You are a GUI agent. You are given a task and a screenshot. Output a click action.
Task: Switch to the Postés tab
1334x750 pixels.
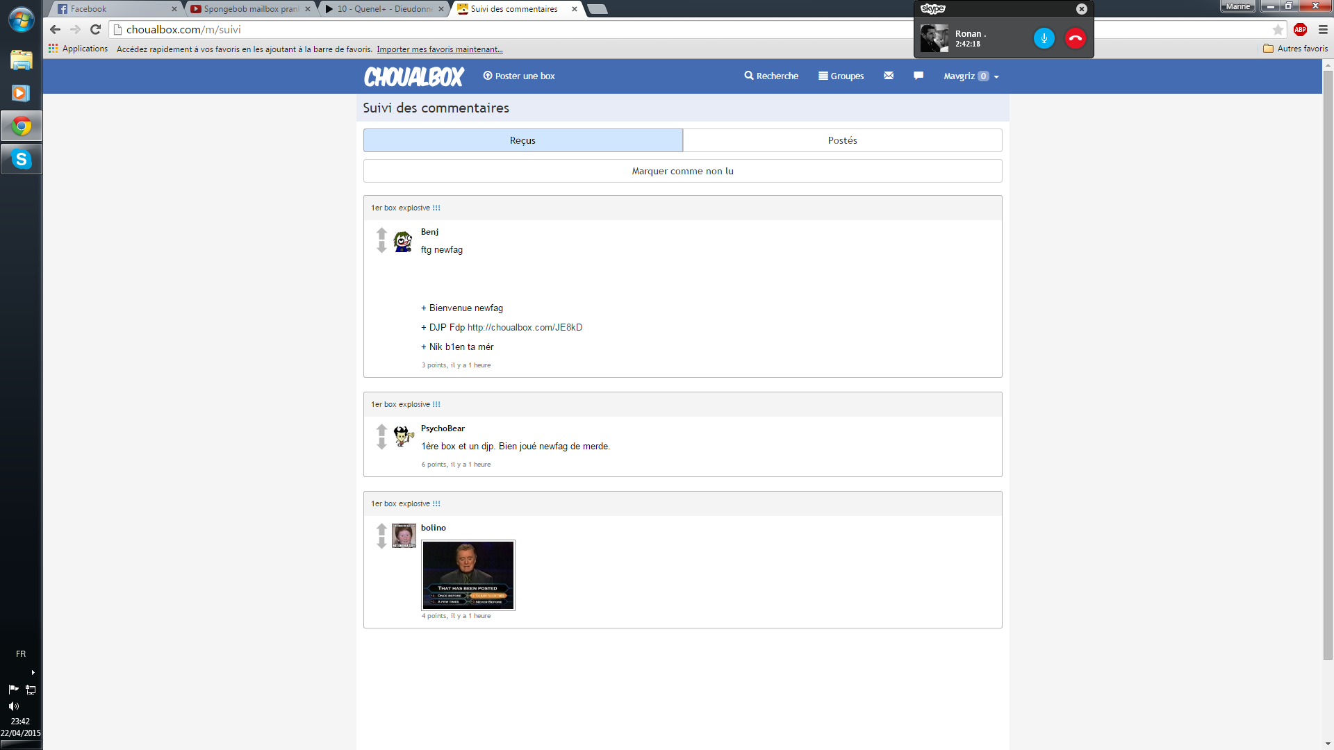(842, 140)
